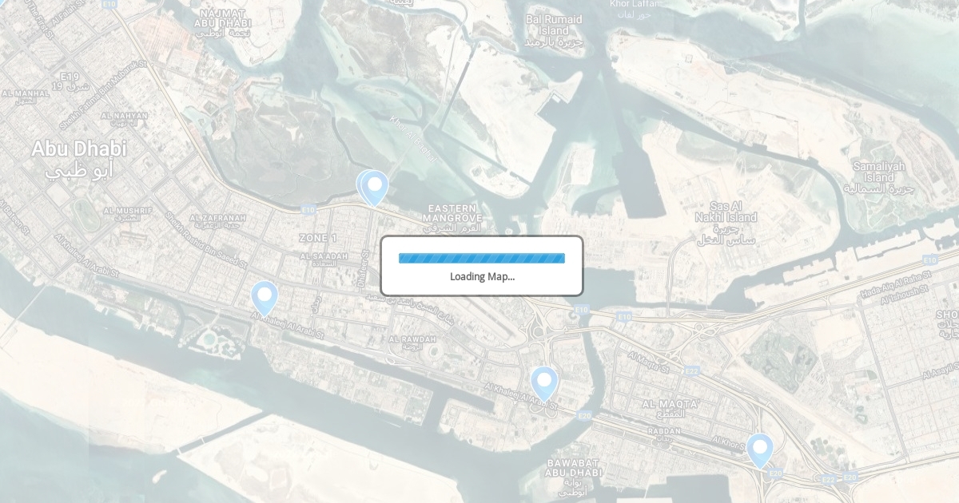Click the 'Loading Map...' text

[x=482, y=276]
